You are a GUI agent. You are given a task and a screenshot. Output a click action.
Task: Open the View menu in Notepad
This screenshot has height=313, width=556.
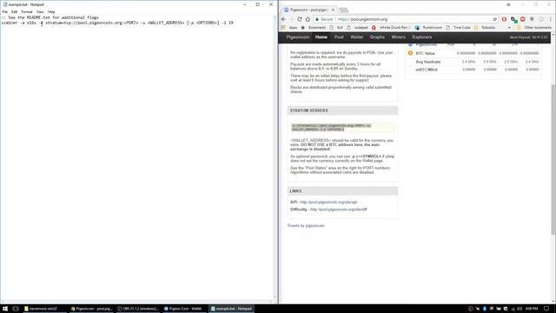point(40,11)
